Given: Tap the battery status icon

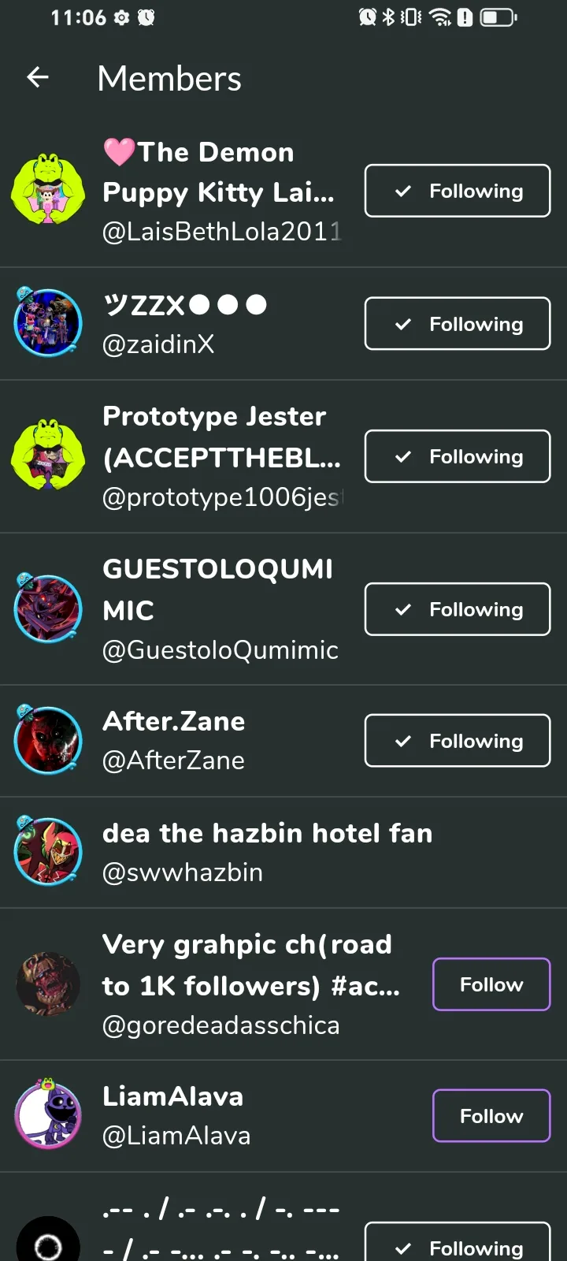Looking at the screenshot, I should (498, 17).
